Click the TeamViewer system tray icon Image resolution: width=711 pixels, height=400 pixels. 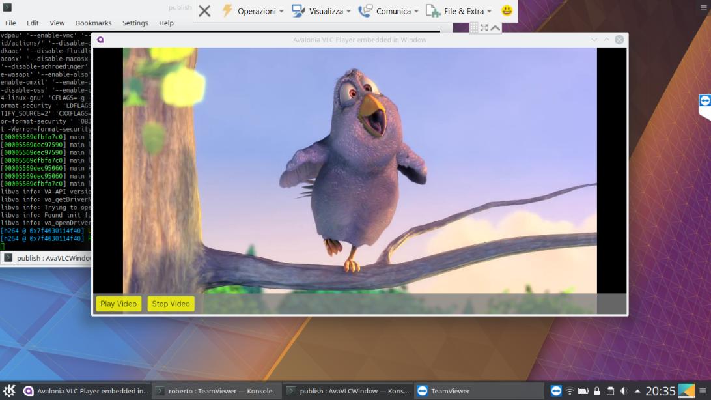click(x=556, y=391)
